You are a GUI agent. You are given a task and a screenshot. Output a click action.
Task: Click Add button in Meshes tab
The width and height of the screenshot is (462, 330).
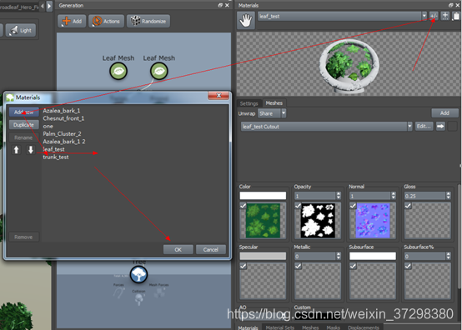(x=444, y=113)
